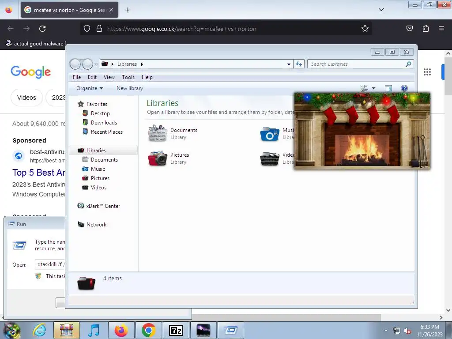Click the padlock site info icon
452x339 pixels.
point(99,29)
